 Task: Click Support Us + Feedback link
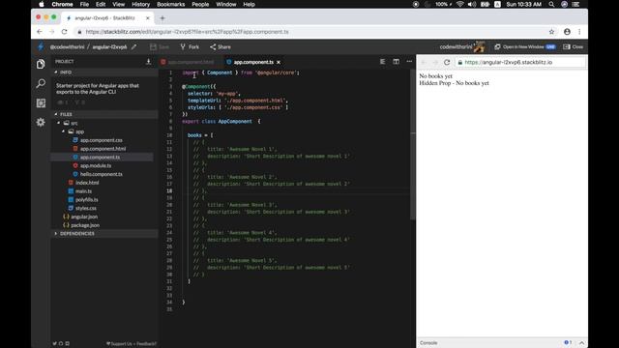(132, 344)
